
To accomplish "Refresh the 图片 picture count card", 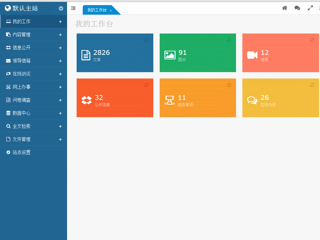I will [x=229, y=40].
